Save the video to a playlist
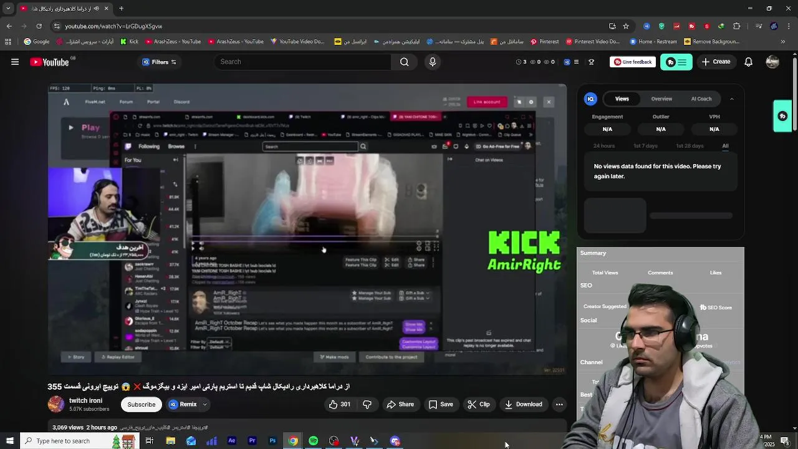 pyautogui.click(x=441, y=404)
